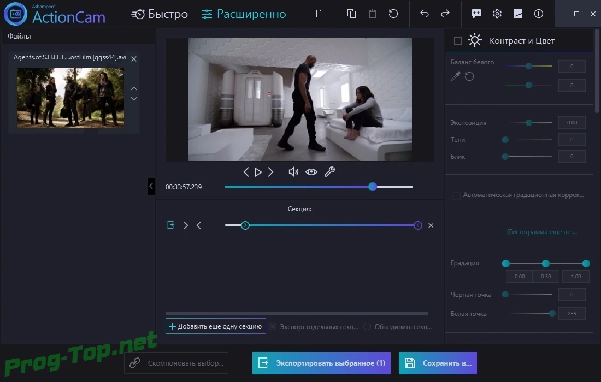Play the video preview
This screenshot has height=382, width=601.
click(258, 172)
